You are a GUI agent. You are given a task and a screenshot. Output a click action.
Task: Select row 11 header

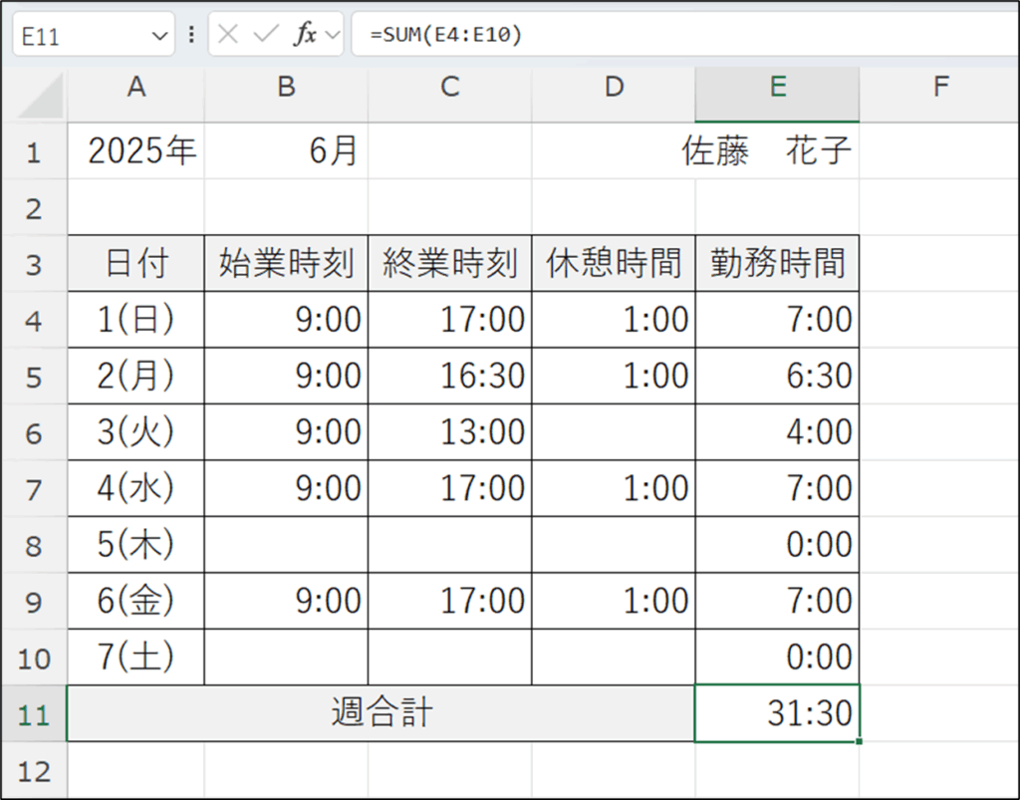[x=34, y=714]
